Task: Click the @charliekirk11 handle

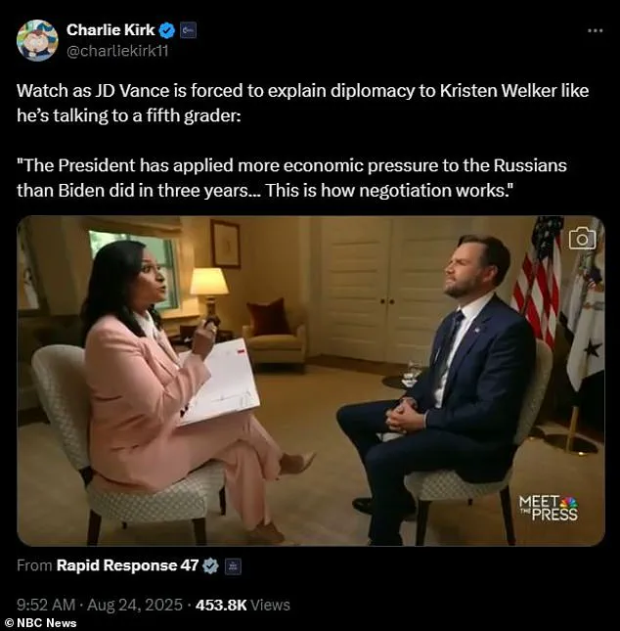Action: tap(117, 51)
